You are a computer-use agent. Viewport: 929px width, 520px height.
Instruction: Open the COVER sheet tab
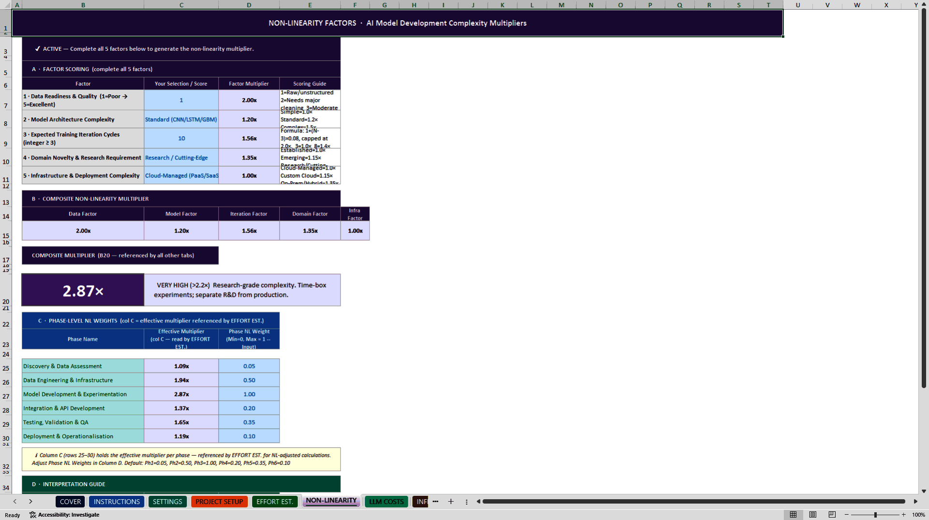(70, 502)
